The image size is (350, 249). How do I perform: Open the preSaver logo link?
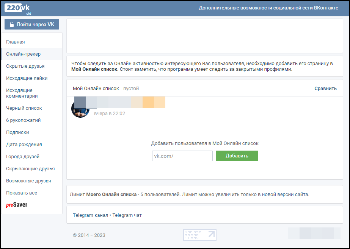tap(17, 205)
